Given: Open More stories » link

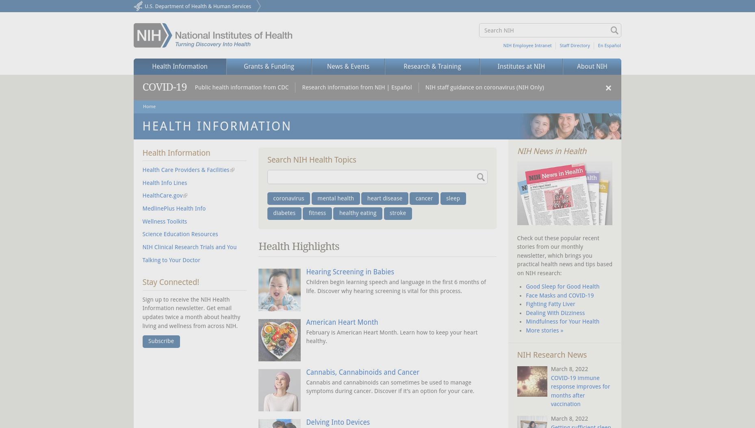Looking at the screenshot, I should tap(545, 330).
